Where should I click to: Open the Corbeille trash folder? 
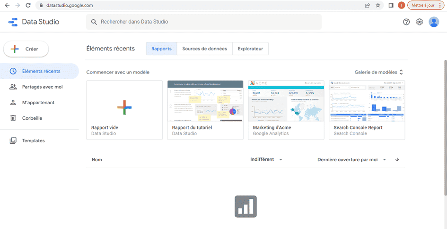click(x=32, y=118)
